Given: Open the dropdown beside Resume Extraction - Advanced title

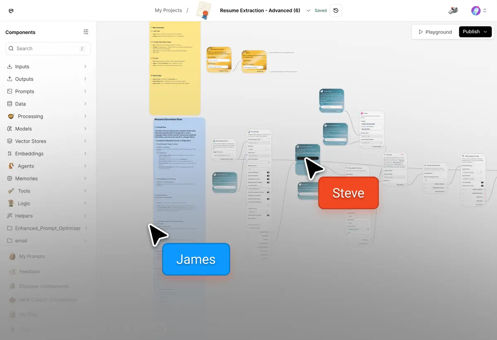Looking at the screenshot, I should coord(309,10).
